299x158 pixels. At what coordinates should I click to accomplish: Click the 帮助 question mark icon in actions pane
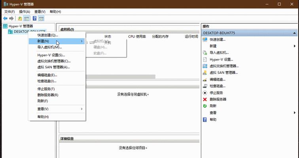205,120
